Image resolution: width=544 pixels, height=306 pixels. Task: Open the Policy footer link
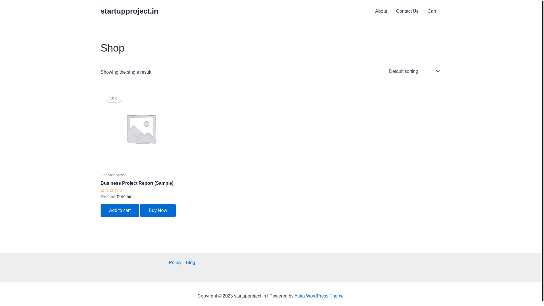[x=175, y=263]
